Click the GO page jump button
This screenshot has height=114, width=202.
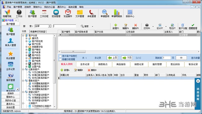coord(181,58)
